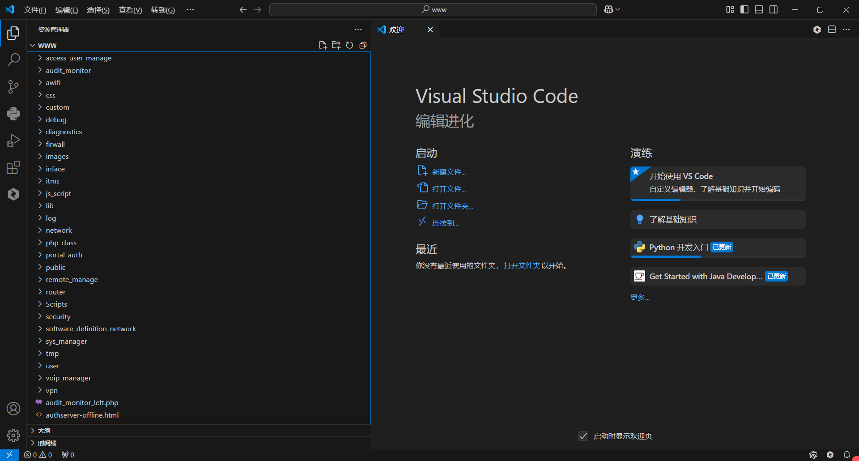The image size is (859, 461).
Task: Collapse all folders in explorer
Action: [363, 45]
